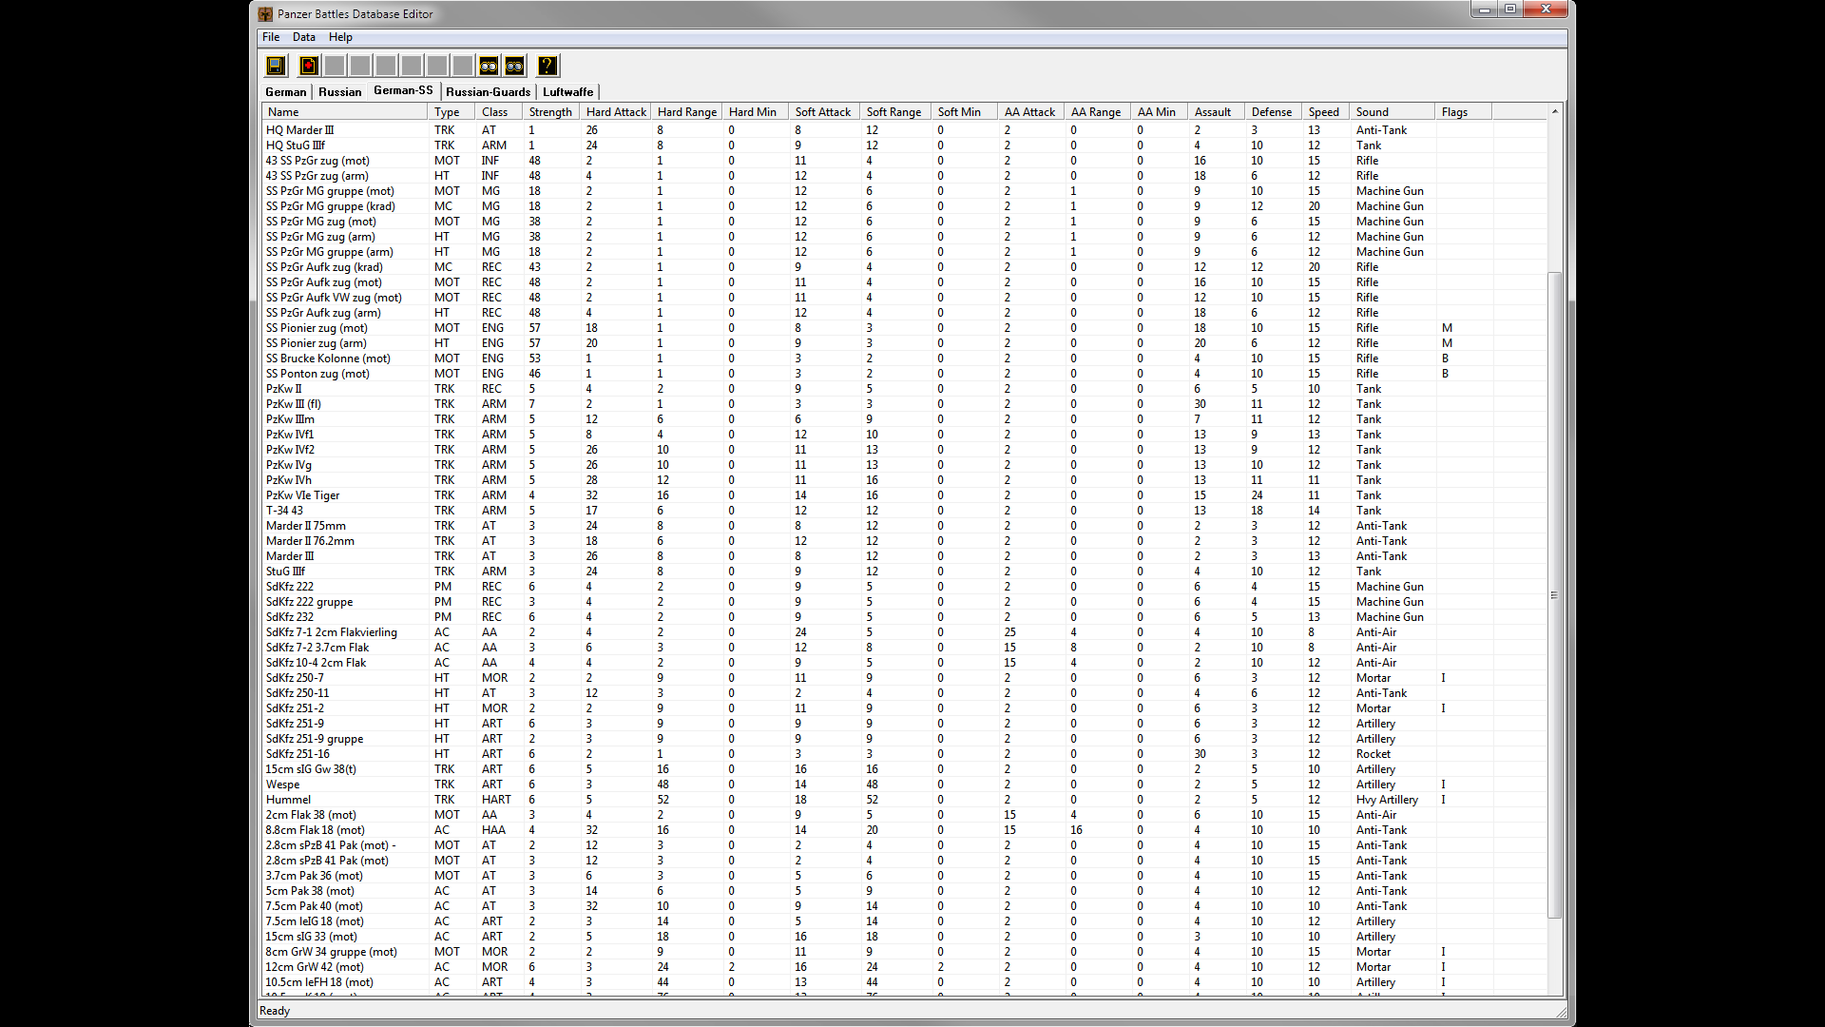Select the HQ StuG IIIf row

[x=905, y=145]
